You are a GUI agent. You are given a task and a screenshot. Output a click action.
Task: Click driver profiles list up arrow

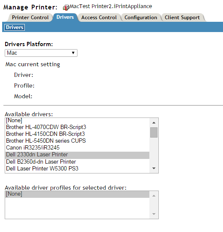pyautogui.click(x=154, y=196)
